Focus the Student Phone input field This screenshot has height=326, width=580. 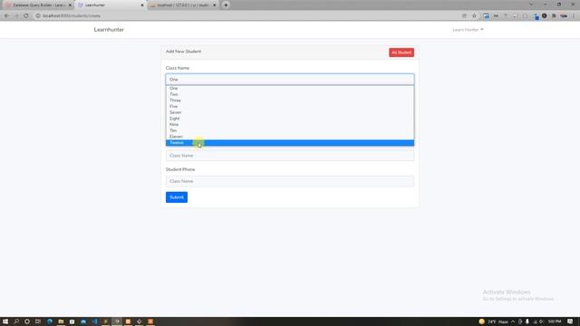(x=290, y=181)
